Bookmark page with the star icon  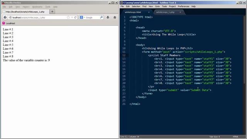[x=68, y=17]
